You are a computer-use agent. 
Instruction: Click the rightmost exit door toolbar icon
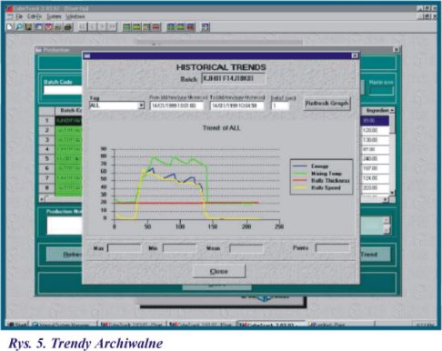(206, 27)
